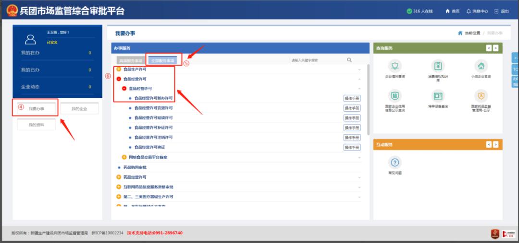Open 操作手册 for 食品经营许可换证
Screen dimensions: 519x243
pos(352,147)
